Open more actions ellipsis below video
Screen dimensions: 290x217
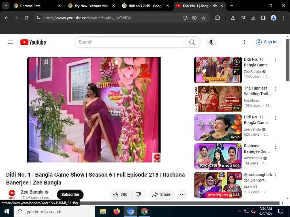[182, 194]
